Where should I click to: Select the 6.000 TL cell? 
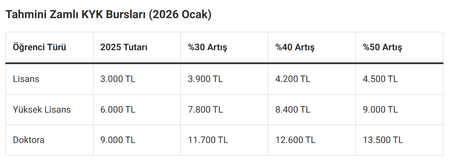[118, 110]
